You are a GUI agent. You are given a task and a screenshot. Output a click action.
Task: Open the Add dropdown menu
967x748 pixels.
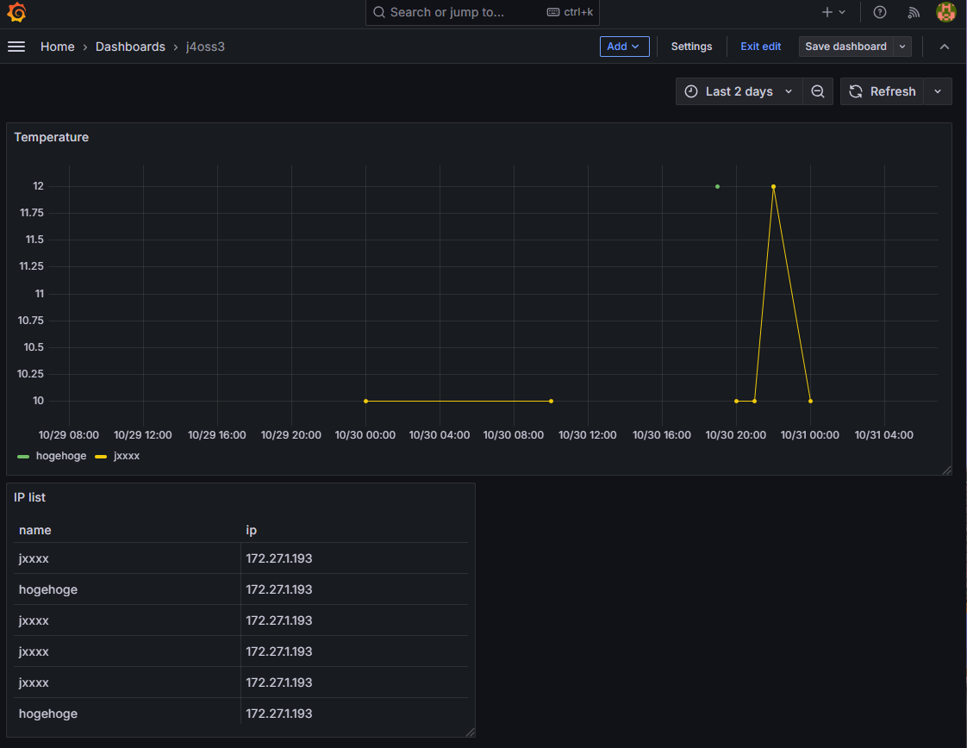coord(624,47)
